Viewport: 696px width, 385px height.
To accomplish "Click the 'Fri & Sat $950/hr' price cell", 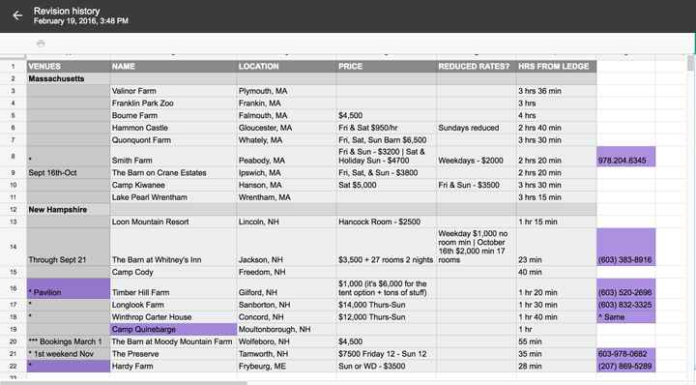I will tap(387, 128).
